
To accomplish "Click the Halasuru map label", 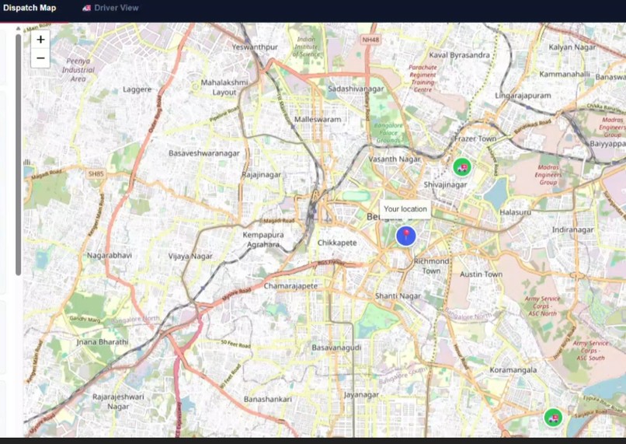I will point(516,212).
